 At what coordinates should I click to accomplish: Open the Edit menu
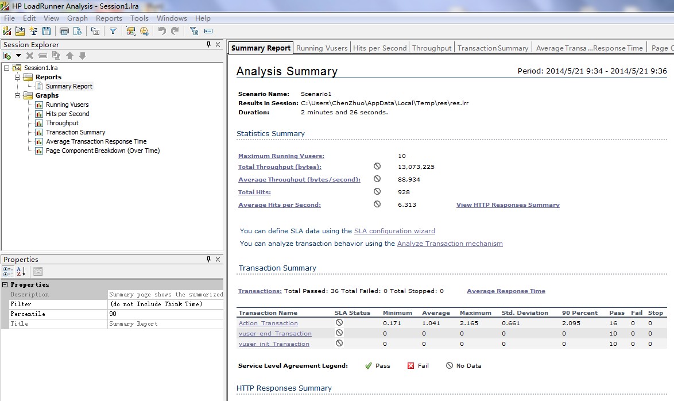pyautogui.click(x=29, y=18)
